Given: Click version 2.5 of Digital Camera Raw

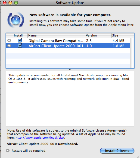Looking at the screenshot, I should (89, 41).
